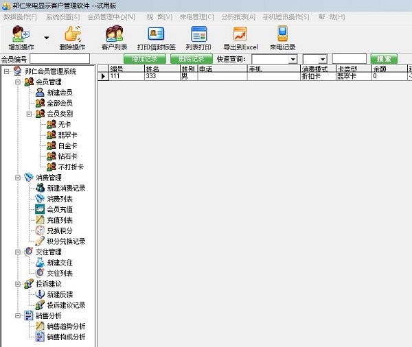
Task: Open the 来电记录 phone icon
Action: (282, 34)
